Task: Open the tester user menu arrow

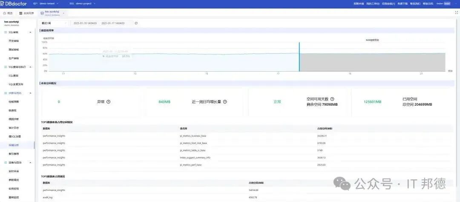Action: [x=455, y=4]
